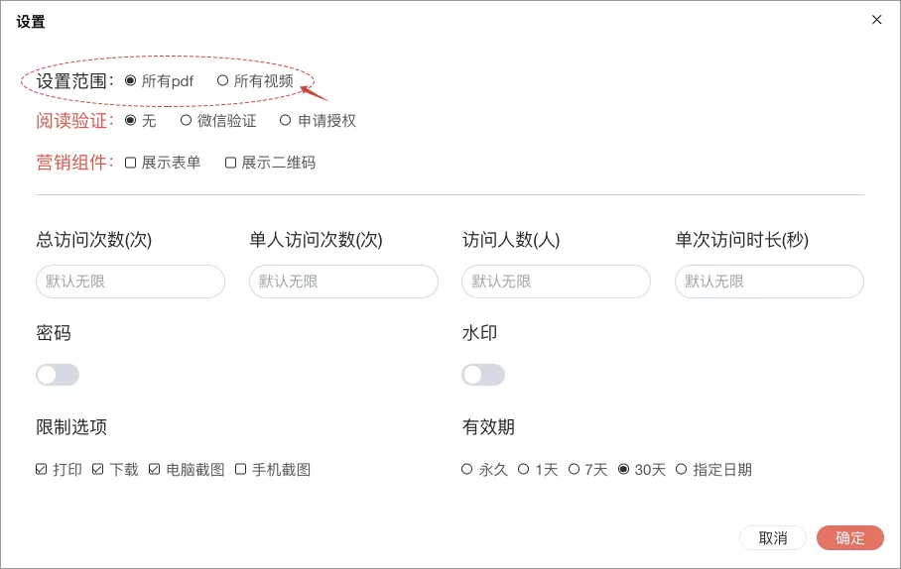The height and width of the screenshot is (569, 901).
Task: Choose 微信验证 for reading verification
Action: click(x=186, y=121)
